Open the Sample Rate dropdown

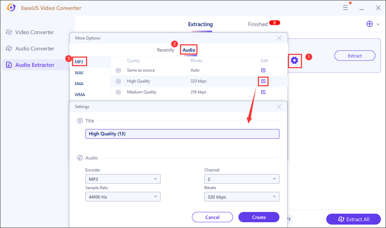(x=123, y=197)
